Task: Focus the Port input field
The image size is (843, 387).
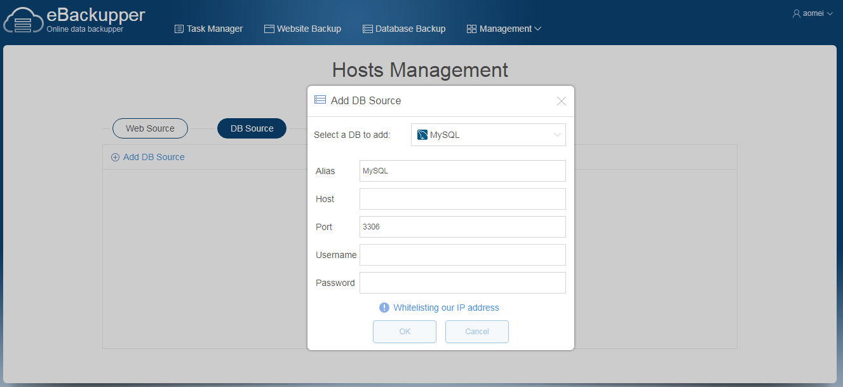Action: coord(462,227)
